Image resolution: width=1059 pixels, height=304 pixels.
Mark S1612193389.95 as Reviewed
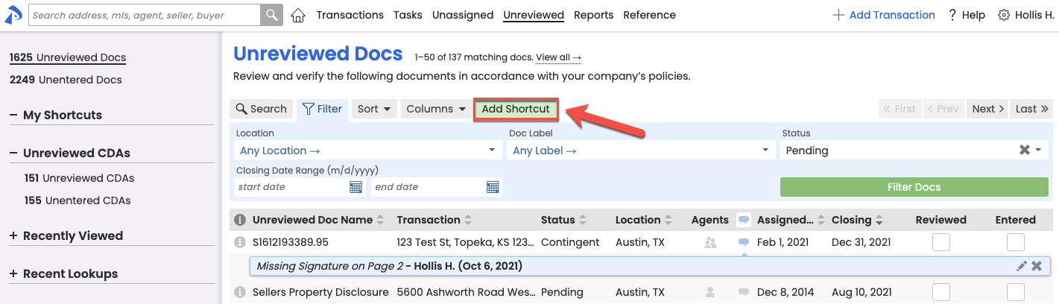point(941,242)
